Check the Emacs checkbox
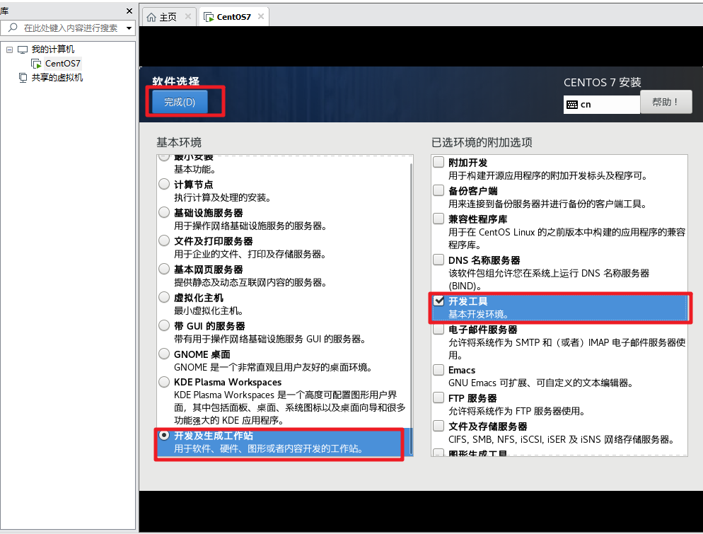This screenshot has height=534, width=703. pyautogui.click(x=438, y=369)
